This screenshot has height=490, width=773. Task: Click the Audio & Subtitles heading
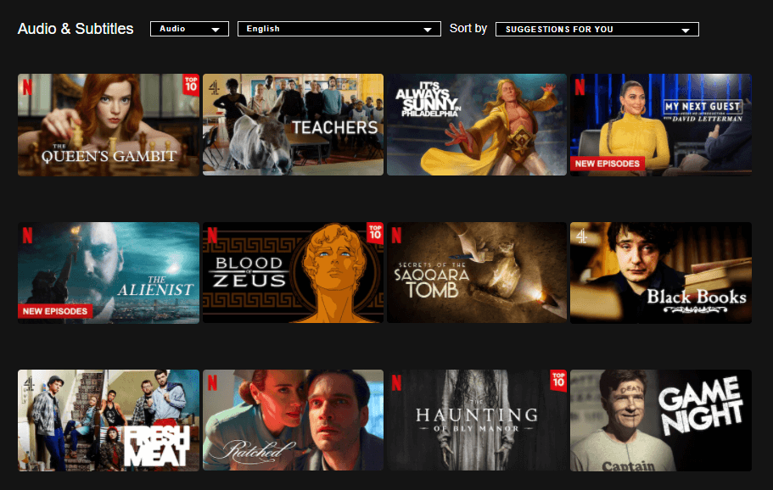pyautogui.click(x=76, y=29)
